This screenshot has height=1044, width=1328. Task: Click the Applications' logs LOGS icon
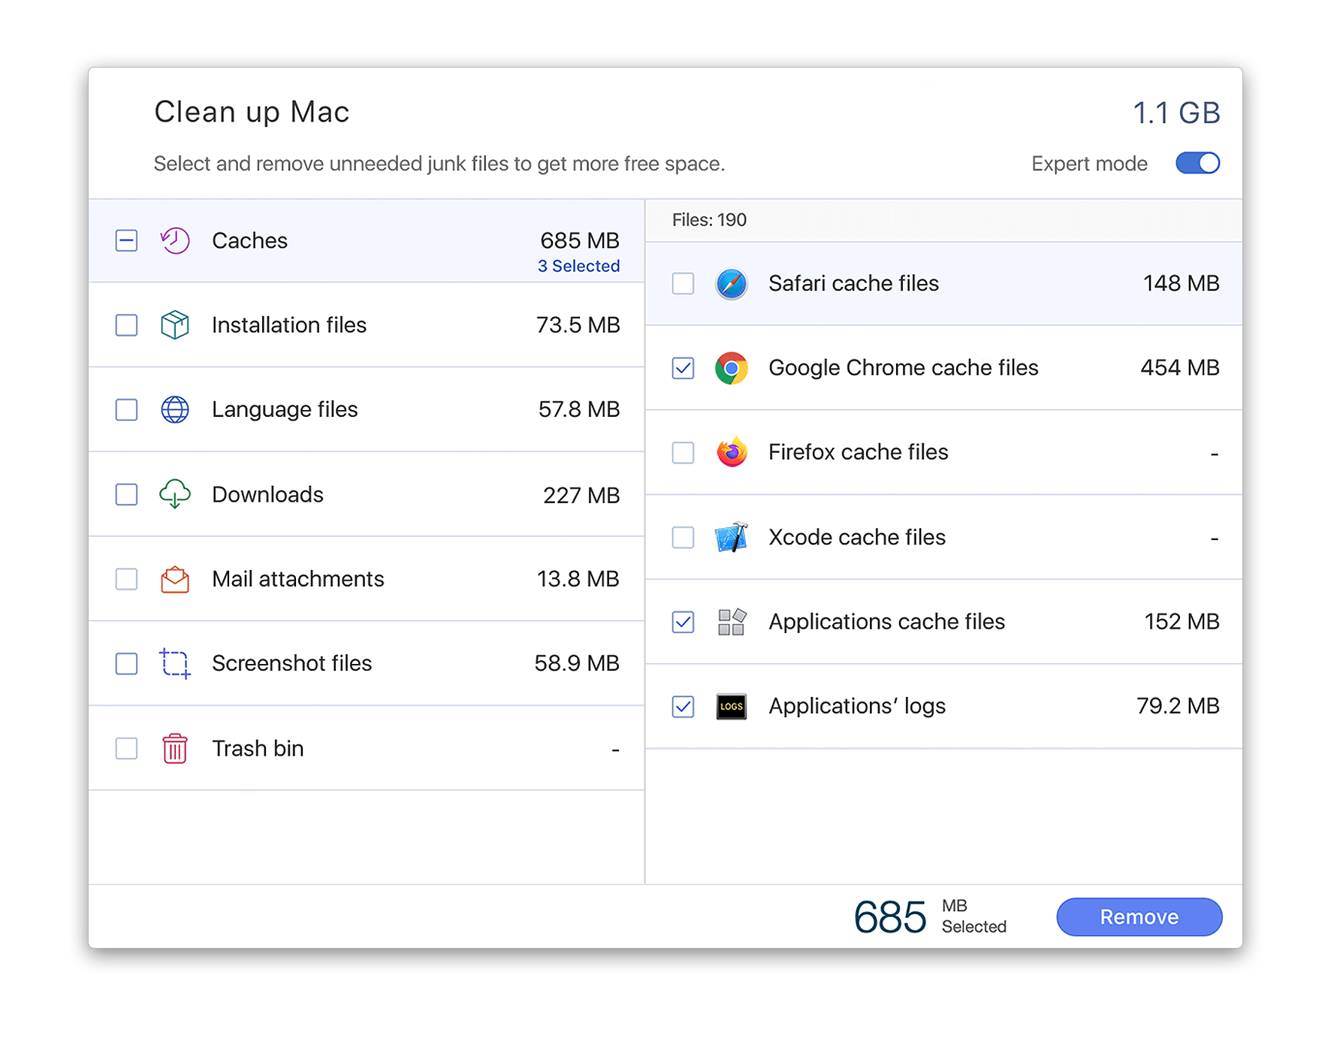(730, 707)
